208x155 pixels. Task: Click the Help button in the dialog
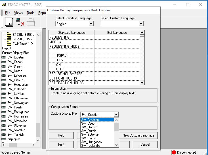point(61,135)
